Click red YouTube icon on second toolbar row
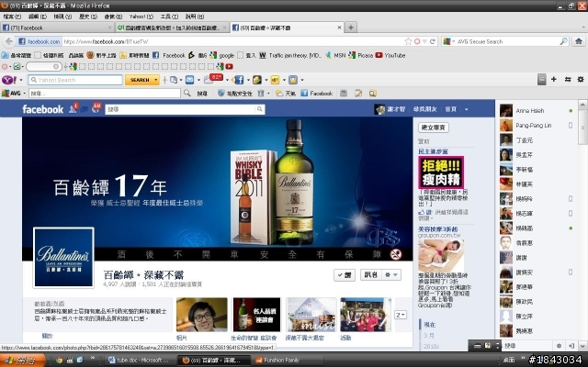Viewport: 588px width, 367px height. click(229, 67)
